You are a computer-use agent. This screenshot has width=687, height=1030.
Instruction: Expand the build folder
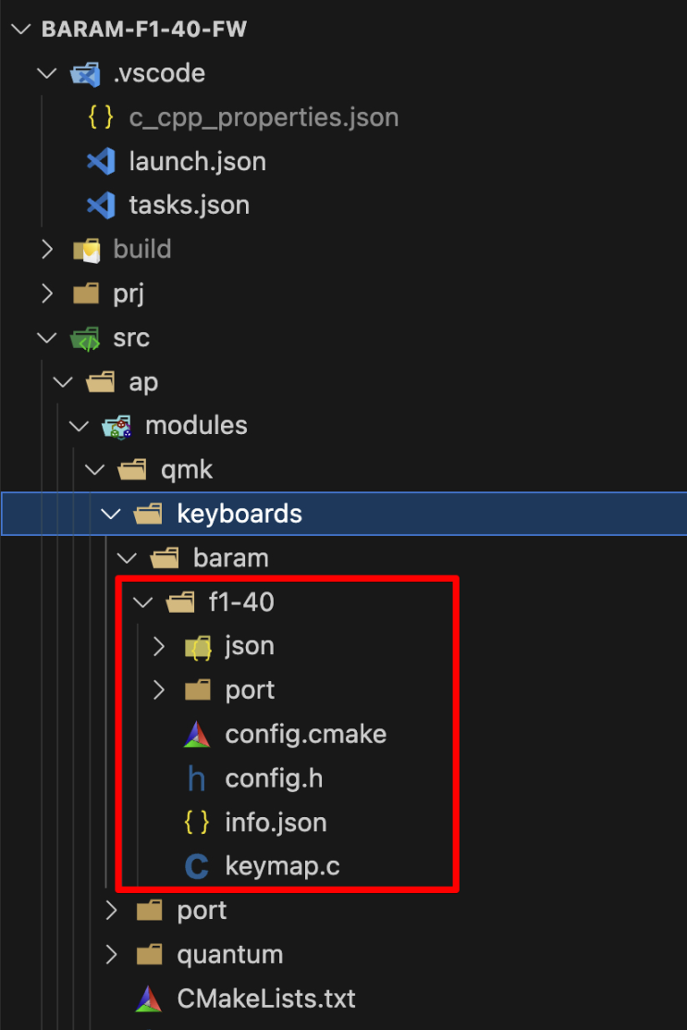tap(46, 250)
